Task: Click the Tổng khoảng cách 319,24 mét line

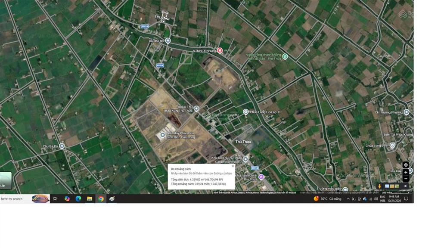Action: click(198, 184)
